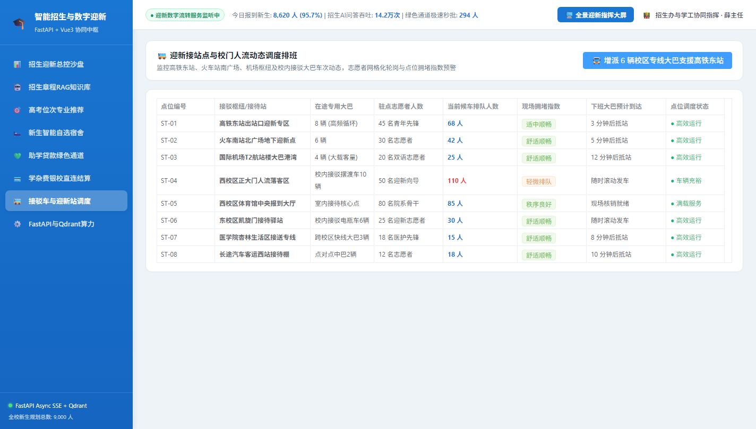Click 招生办与学工协同指挥 · 薛主任
Screen dimensions: 756x429
pyautogui.click(x=699, y=15)
